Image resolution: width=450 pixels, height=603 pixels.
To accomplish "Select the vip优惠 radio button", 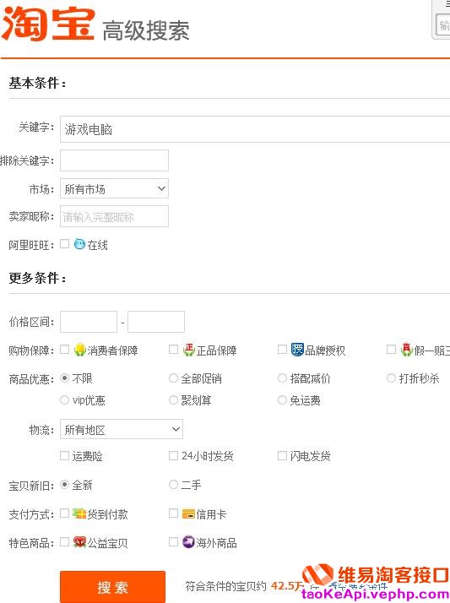I will click(64, 400).
